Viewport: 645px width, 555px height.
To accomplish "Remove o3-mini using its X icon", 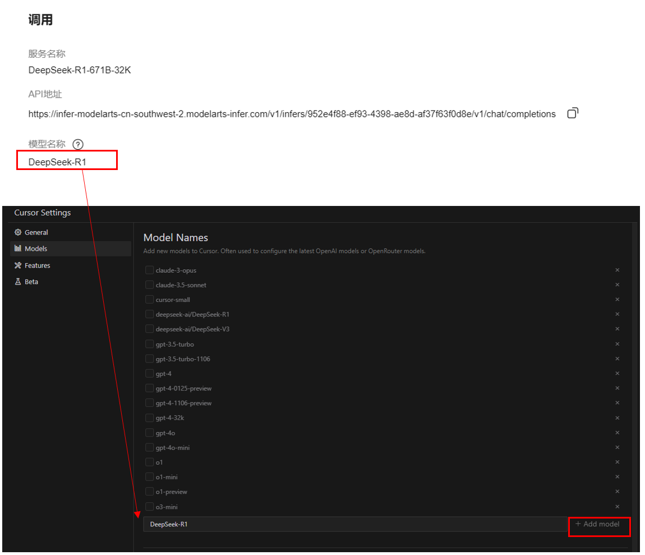I will (x=617, y=506).
